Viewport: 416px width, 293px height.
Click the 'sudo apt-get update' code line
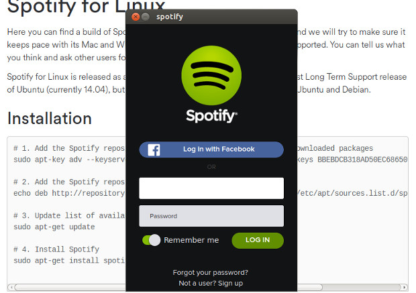click(x=54, y=227)
